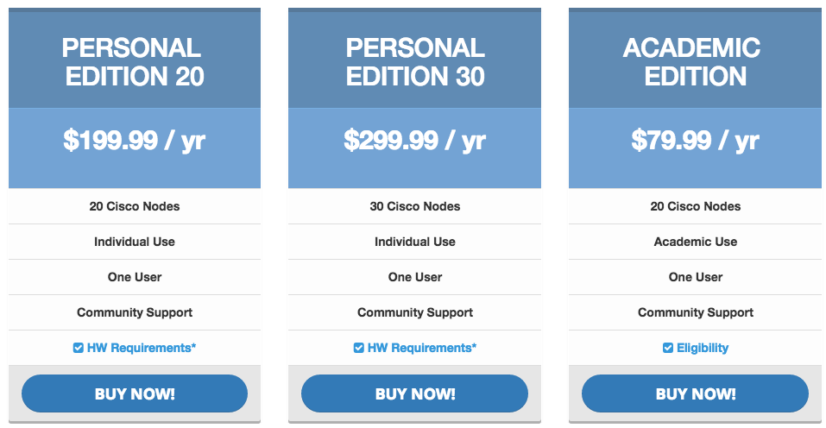
Task: Purchase Academic Edition via Buy Now button
Action: coord(695,394)
